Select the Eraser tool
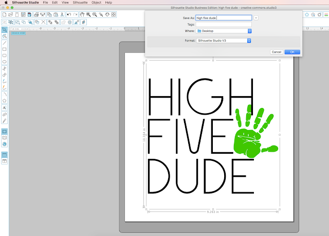 click(5, 114)
